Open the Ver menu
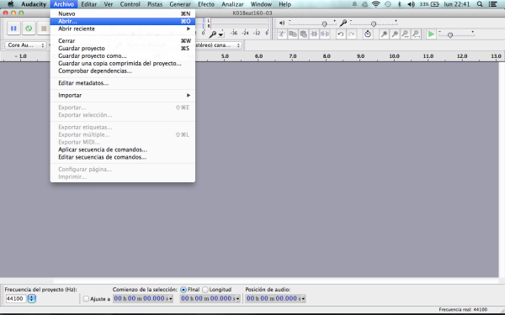The width and height of the screenshot is (505, 315). tap(109, 4)
